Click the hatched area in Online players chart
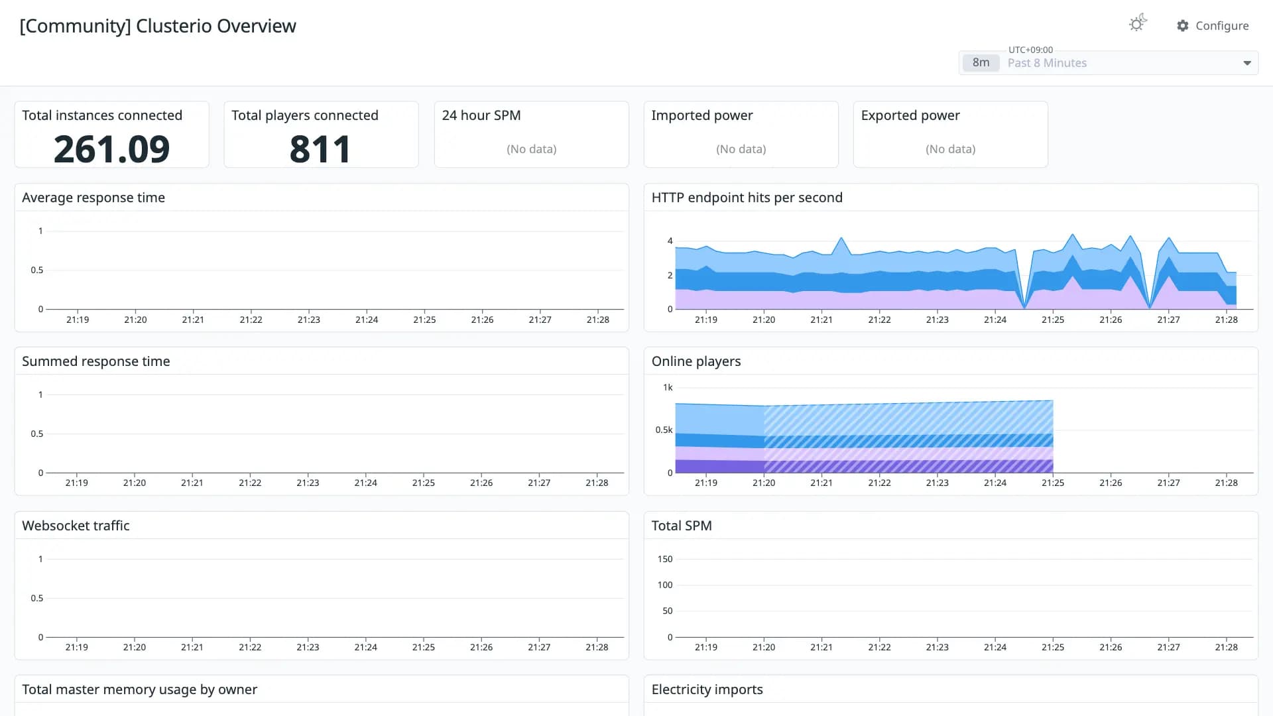This screenshot has height=716, width=1273. (908, 438)
